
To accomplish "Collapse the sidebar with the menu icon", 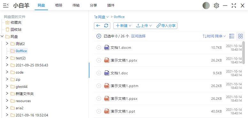I will (x=6, y=5).
